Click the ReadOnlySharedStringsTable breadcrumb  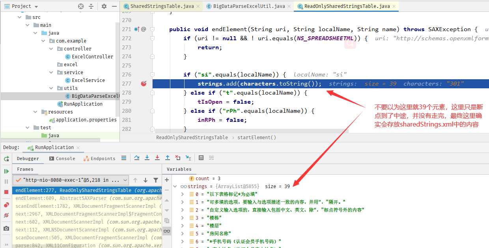click(192, 138)
